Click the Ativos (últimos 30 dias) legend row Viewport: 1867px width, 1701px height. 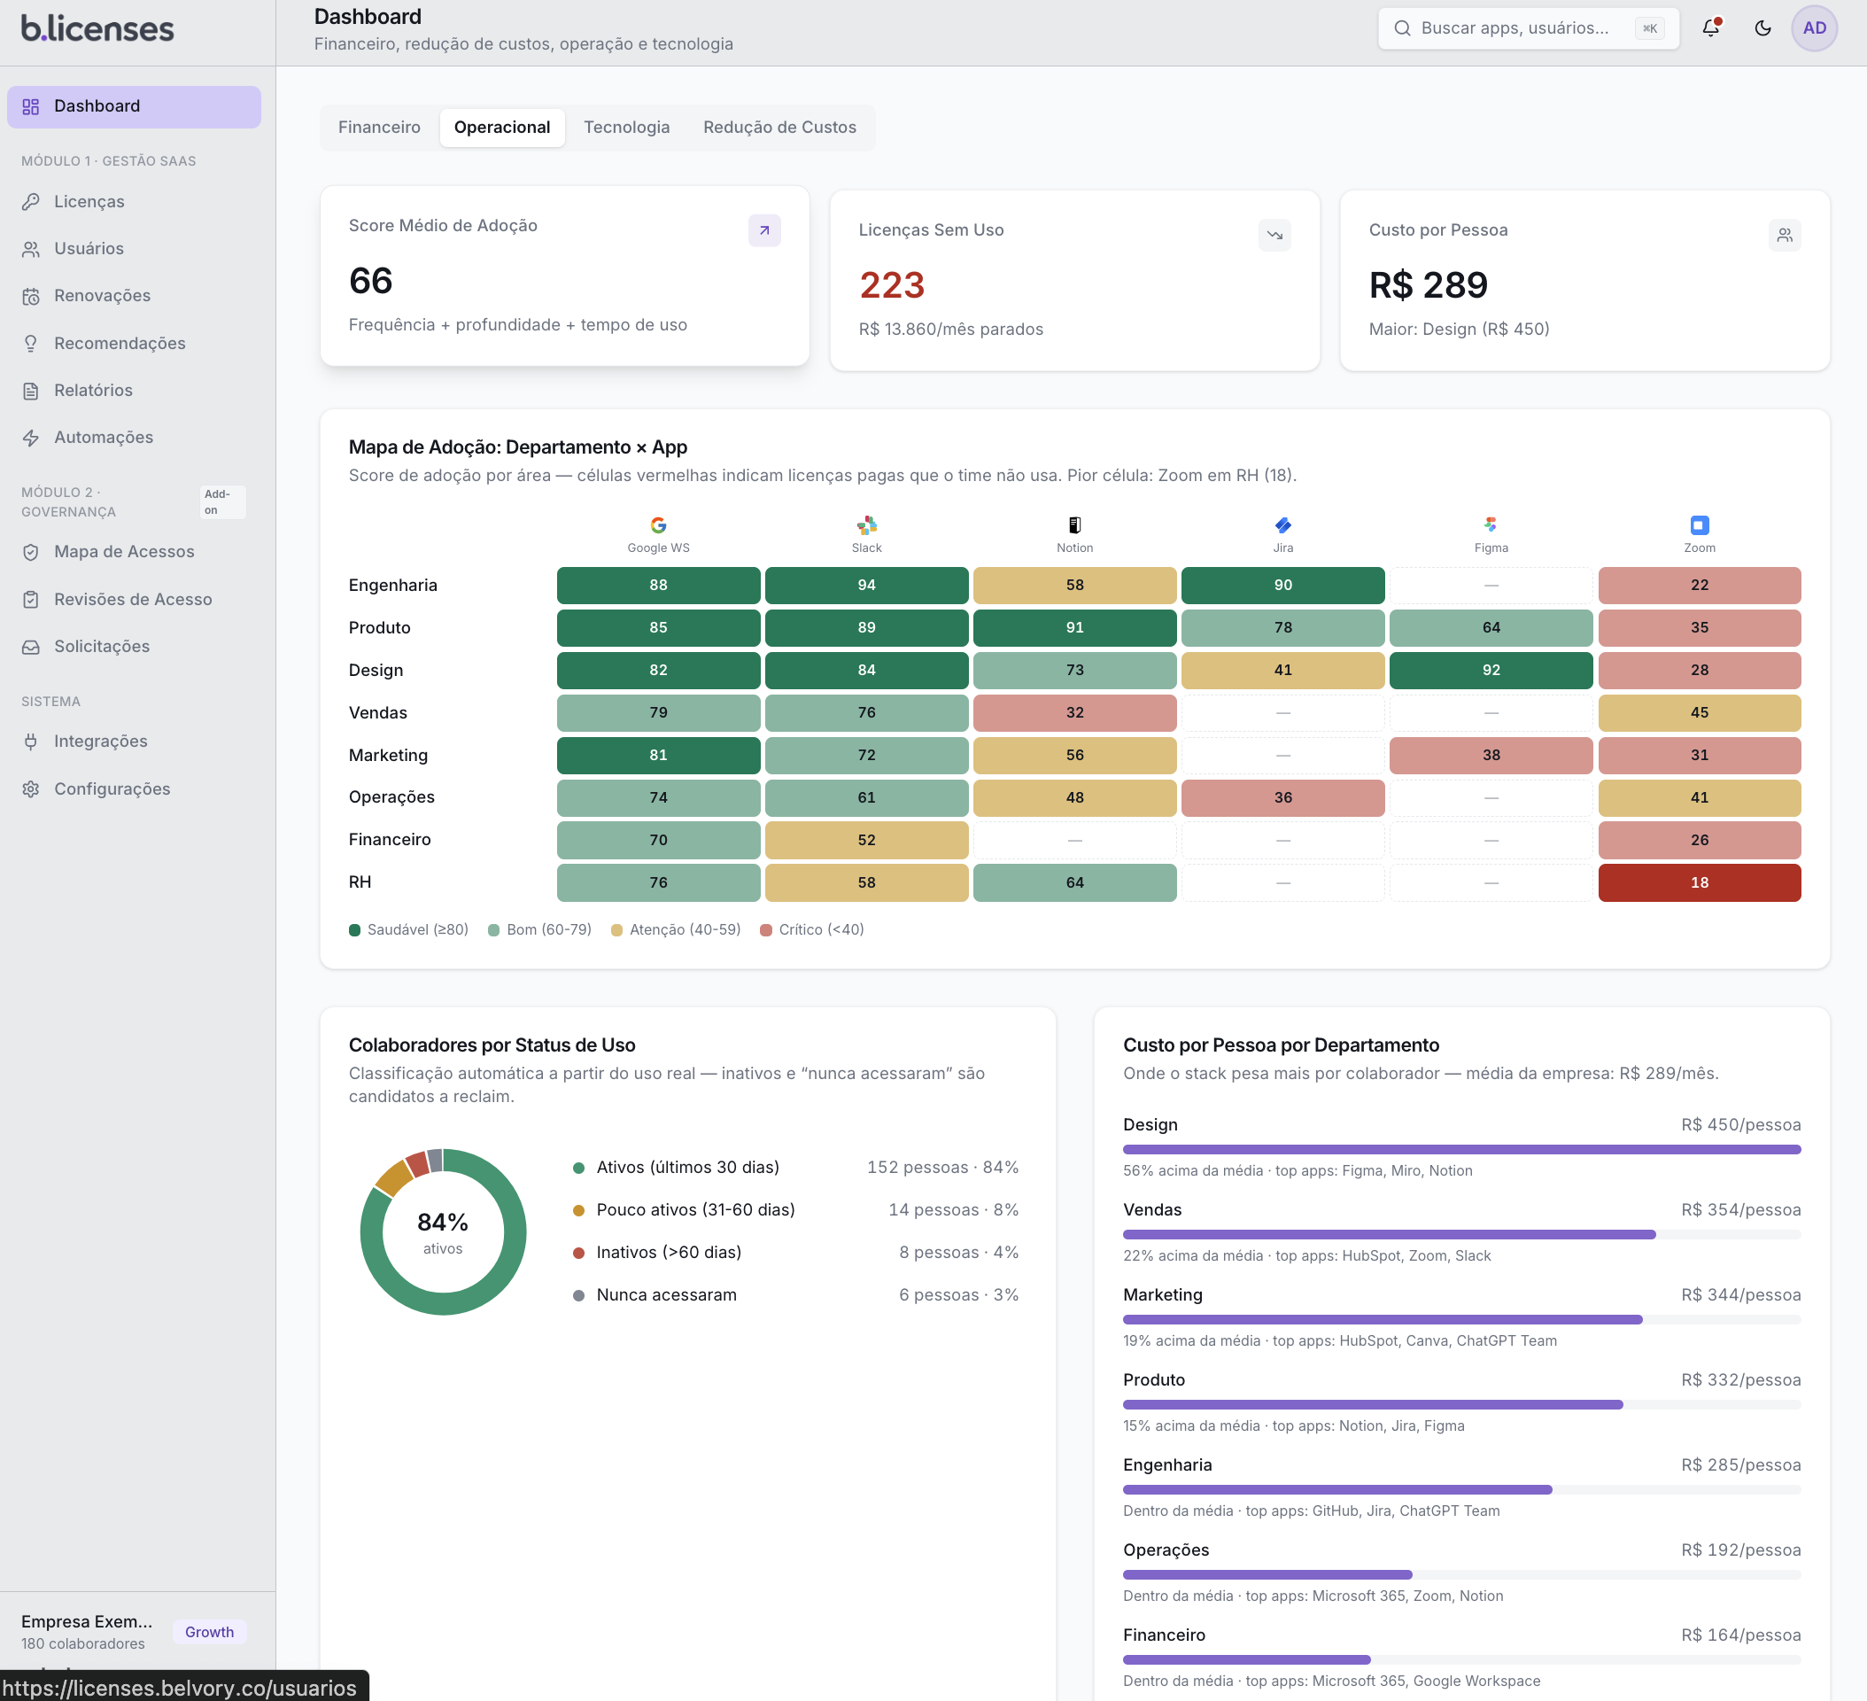[x=795, y=1168]
